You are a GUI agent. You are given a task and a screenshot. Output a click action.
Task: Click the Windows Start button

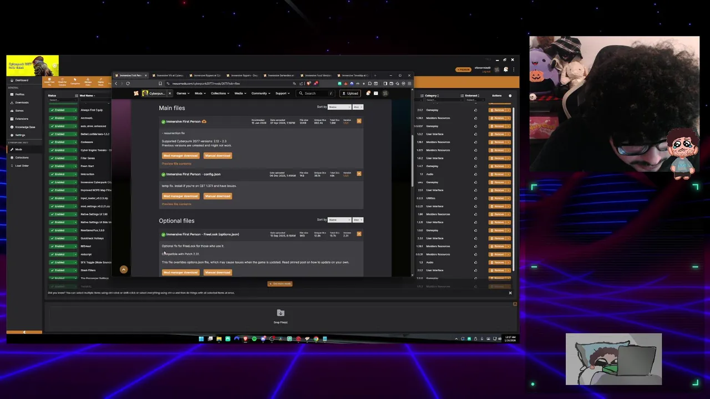pyautogui.click(x=201, y=339)
